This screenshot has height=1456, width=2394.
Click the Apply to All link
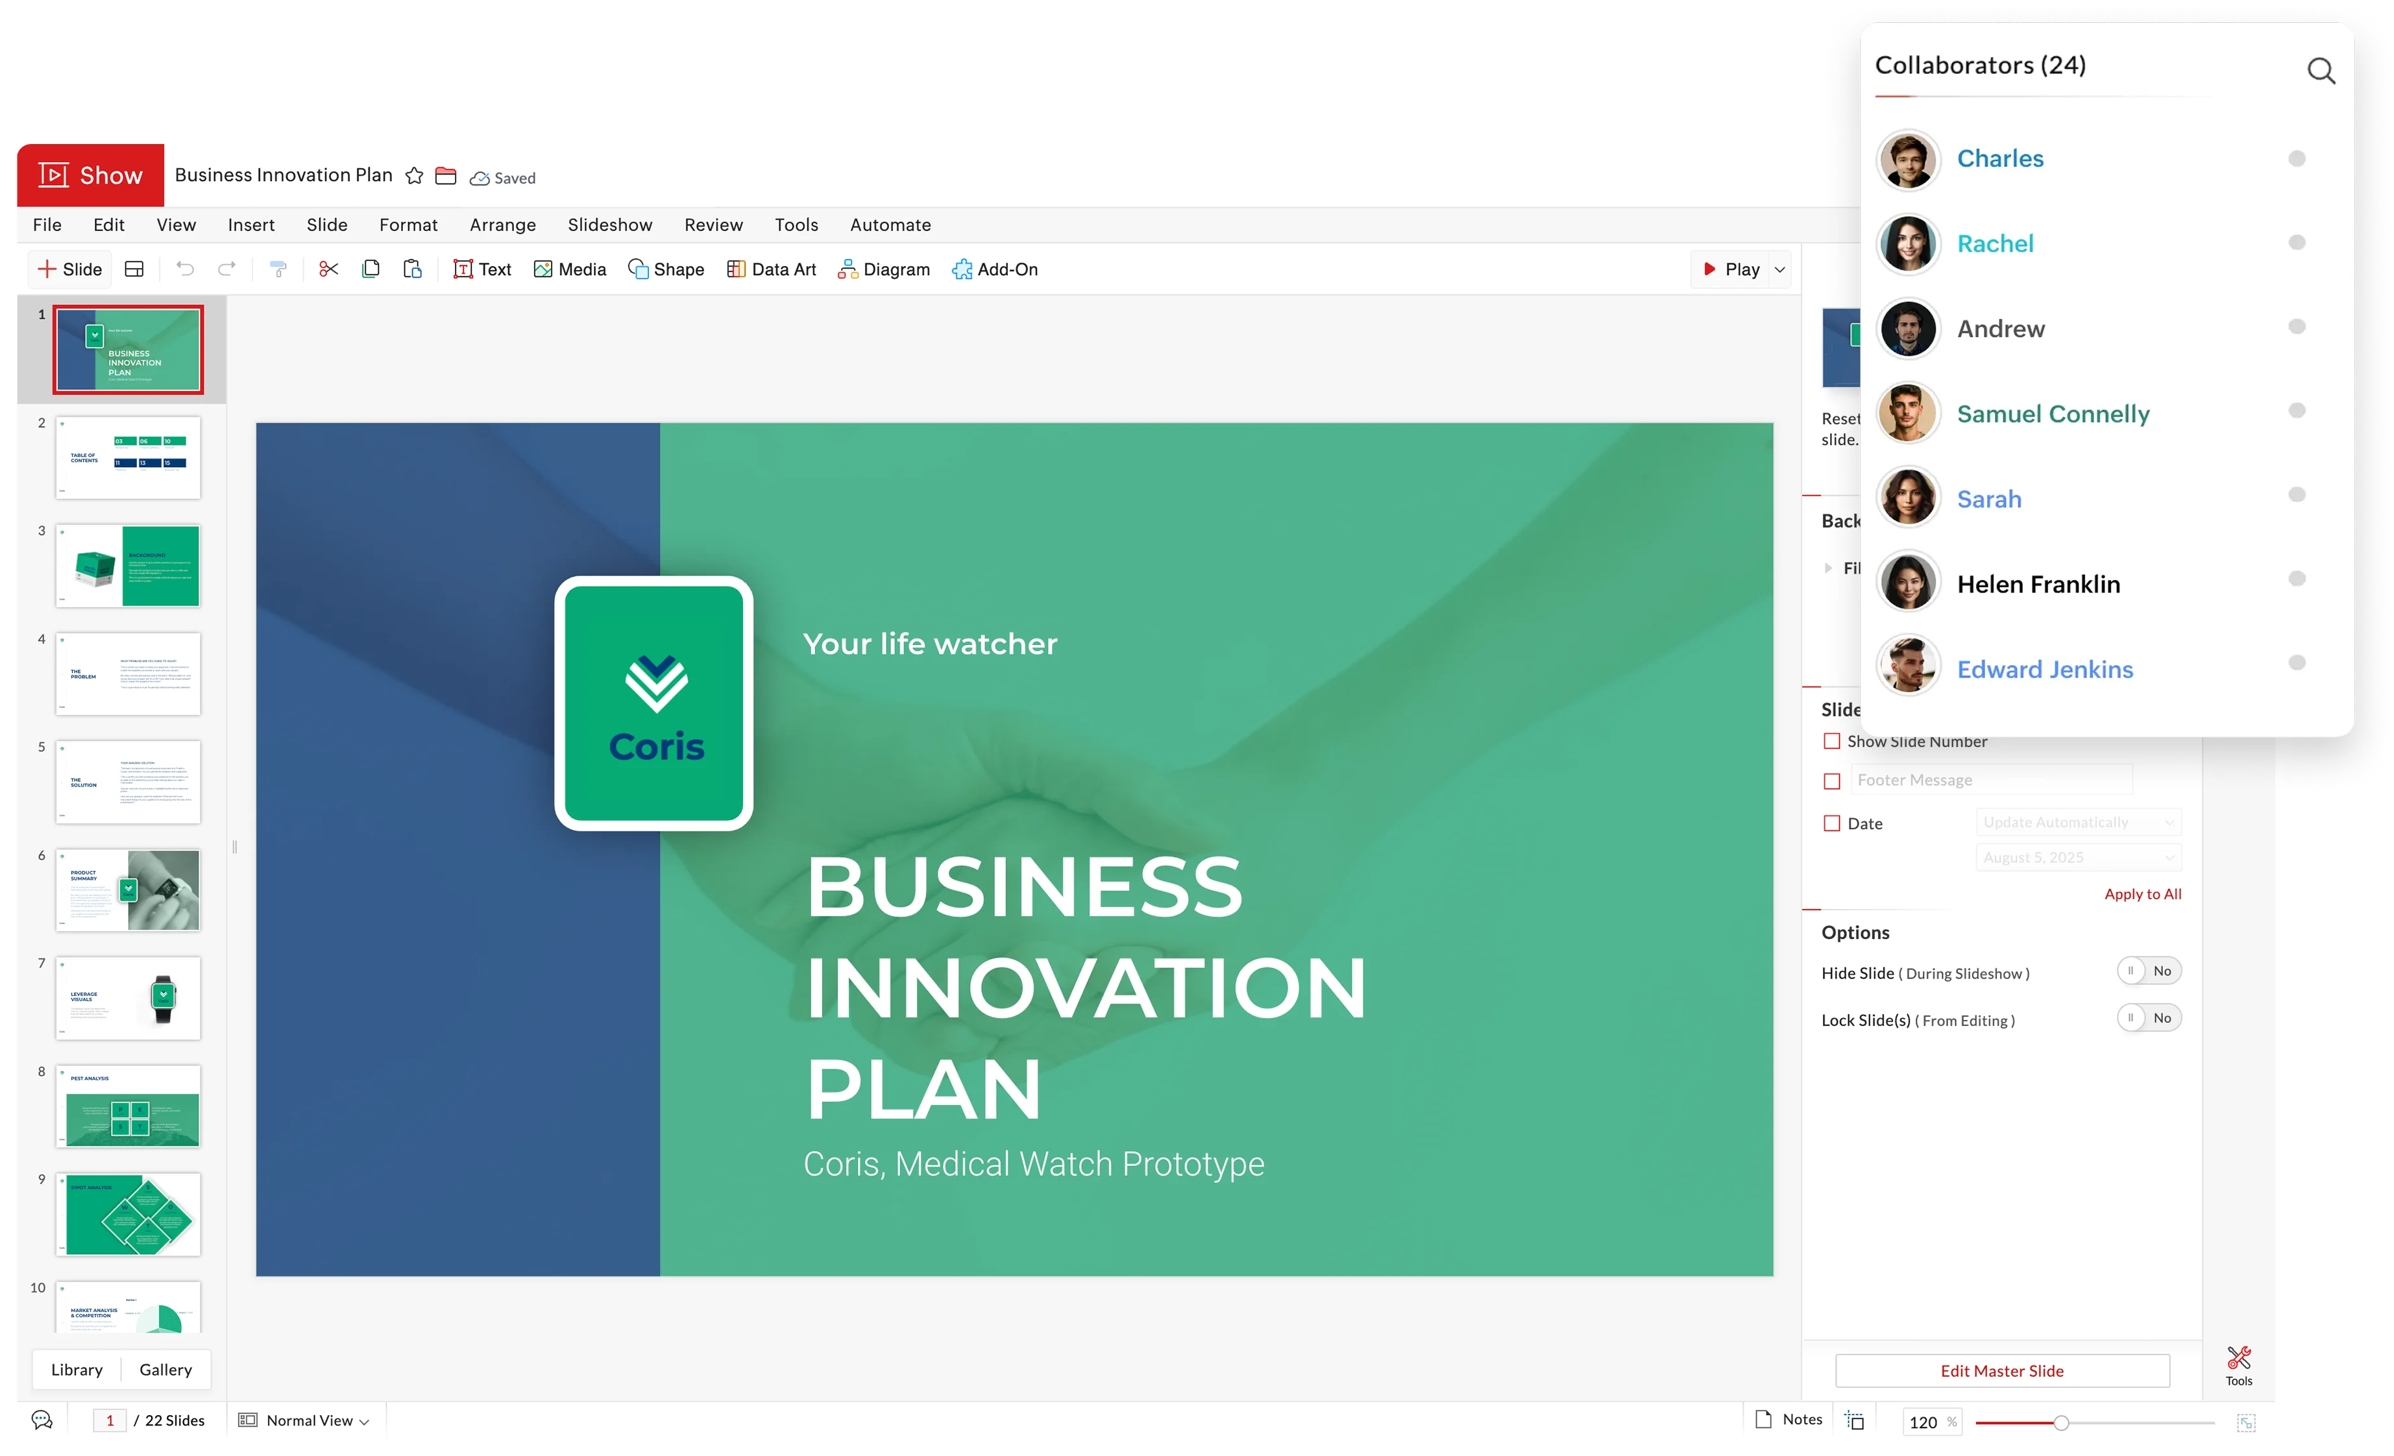[x=2142, y=893]
